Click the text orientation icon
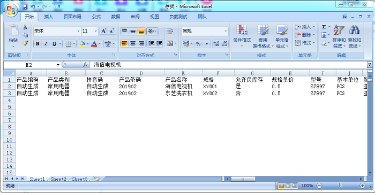The height and width of the screenshot is (193, 375). (151, 31)
